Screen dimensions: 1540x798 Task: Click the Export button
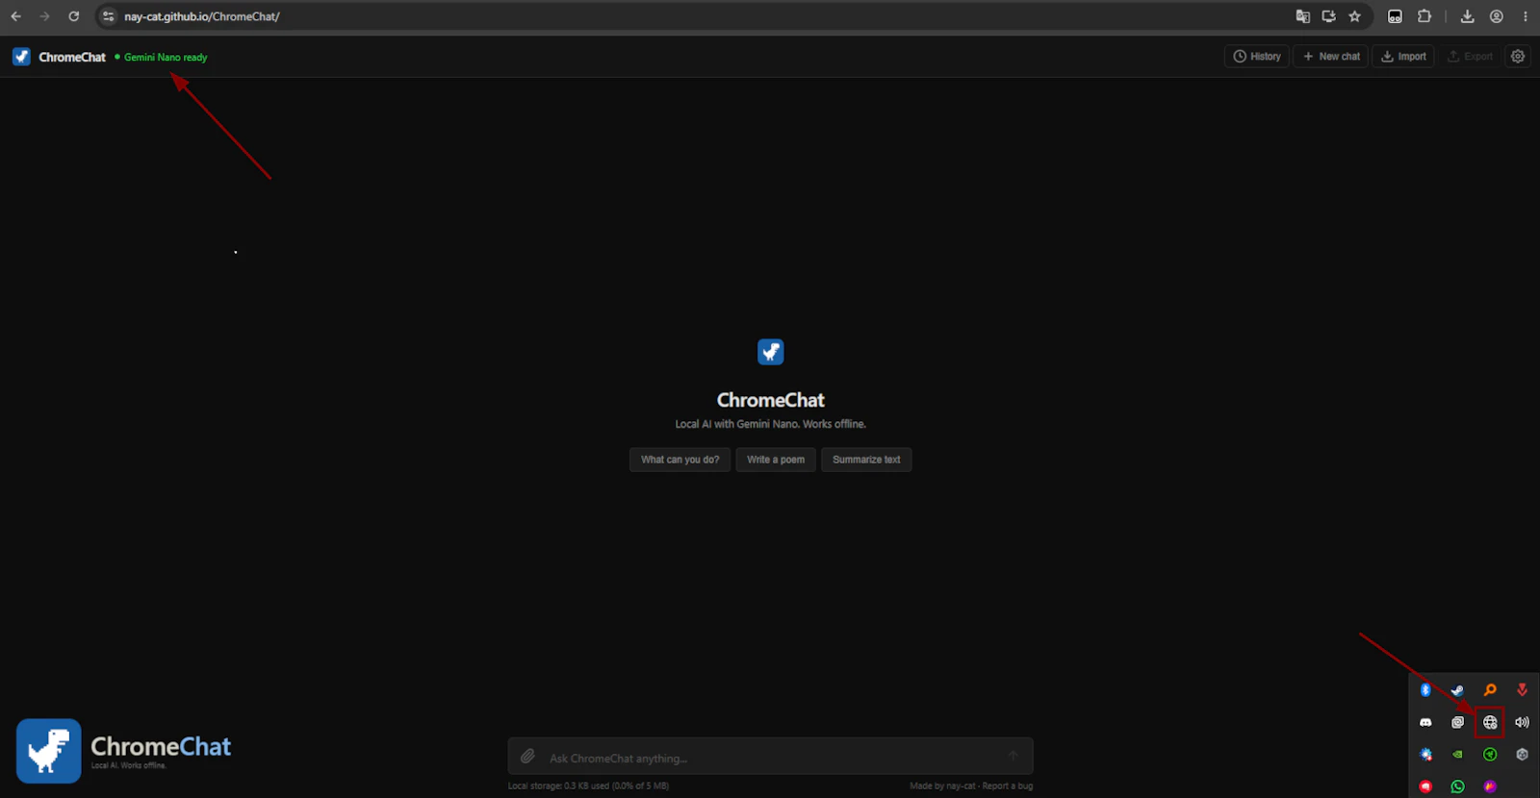(x=1470, y=57)
